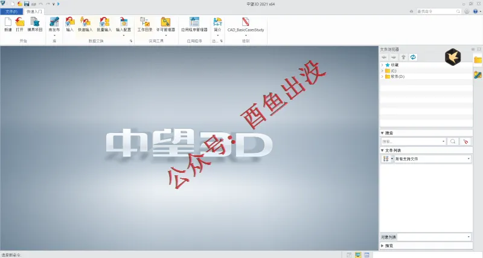Expand the 软件(D:) drive tree node
Image resolution: width=483 pixels, height=258 pixels.
[x=382, y=77]
